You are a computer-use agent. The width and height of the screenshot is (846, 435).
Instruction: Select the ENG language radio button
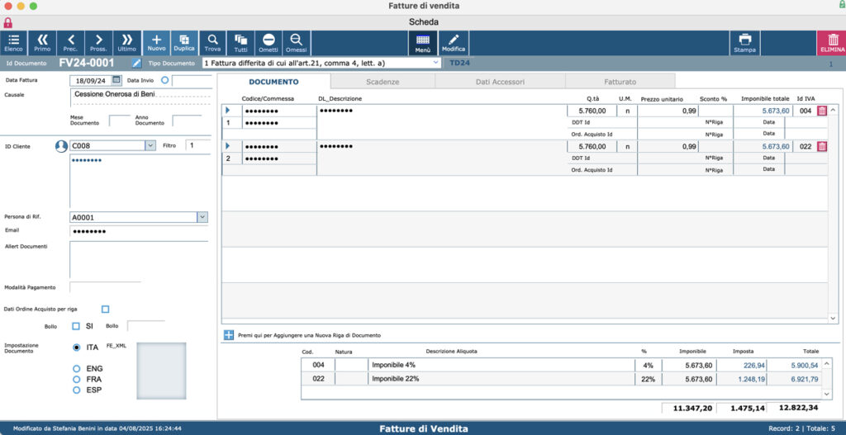[x=77, y=369]
